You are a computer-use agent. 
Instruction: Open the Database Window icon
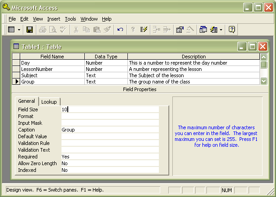coord(203,30)
